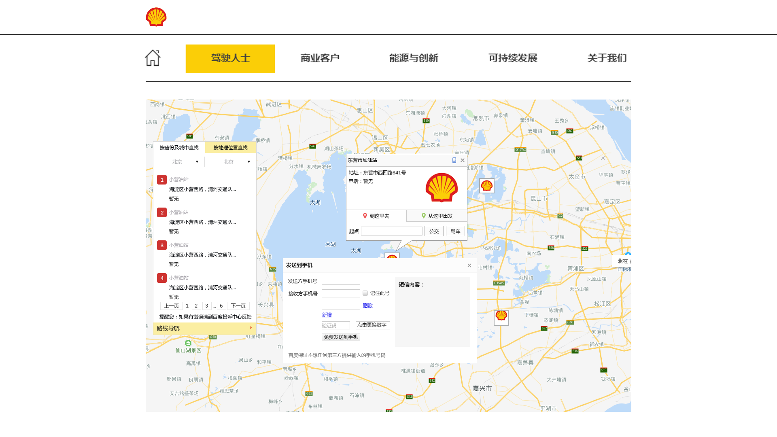
Task: Go to results page 6
Action: click(x=221, y=306)
